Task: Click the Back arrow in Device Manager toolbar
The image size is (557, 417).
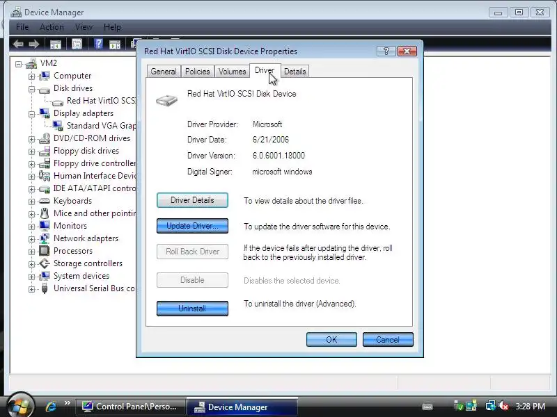Action: (18, 44)
